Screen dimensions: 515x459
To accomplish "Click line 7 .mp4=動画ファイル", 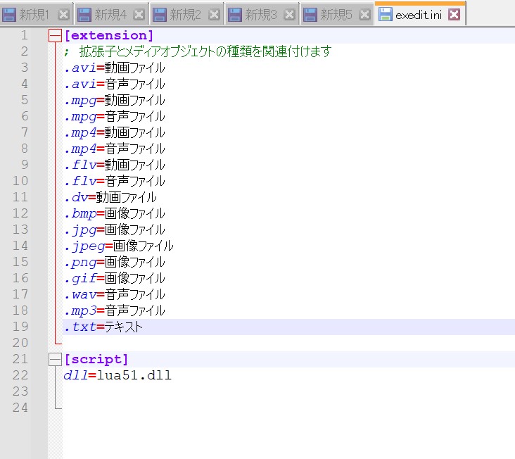I will tap(115, 132).
